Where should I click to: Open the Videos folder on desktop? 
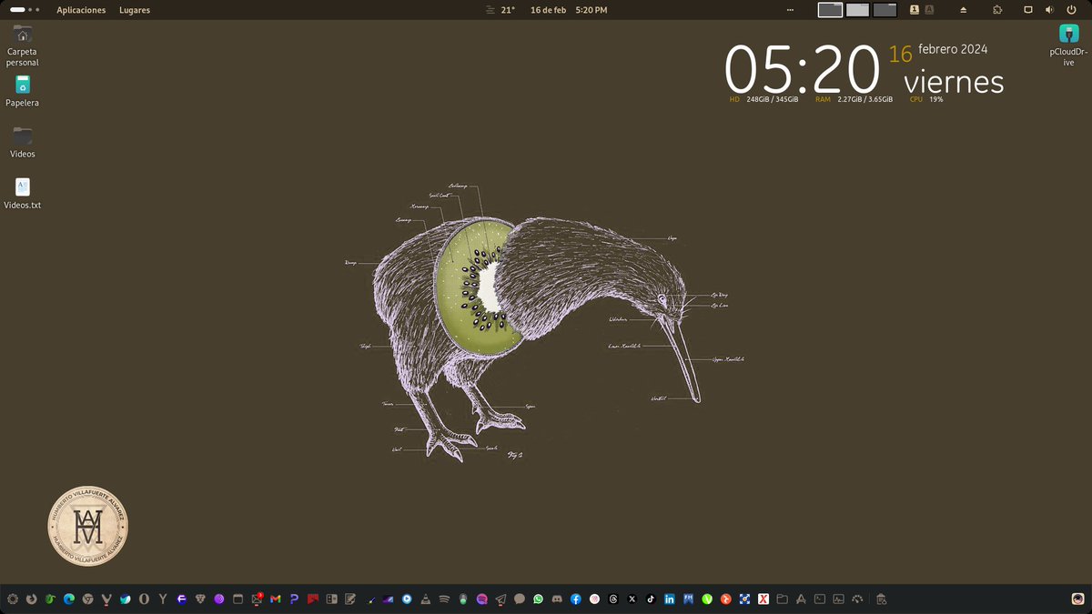tap(23, 143)
